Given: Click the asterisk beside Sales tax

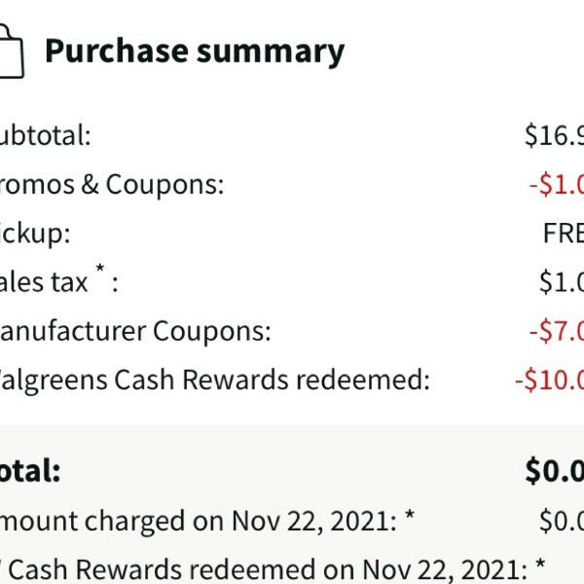Looking at the screenshot, I should coord(100,268).
